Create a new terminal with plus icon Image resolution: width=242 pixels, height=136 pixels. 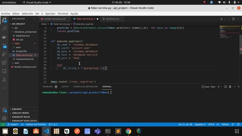[219, 87]
